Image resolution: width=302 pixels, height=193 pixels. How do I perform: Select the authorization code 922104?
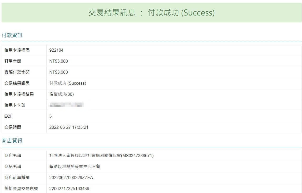point(56,50)
